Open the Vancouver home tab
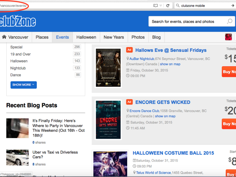This screenshot has width=236, height=177. (x=16, y=37)
